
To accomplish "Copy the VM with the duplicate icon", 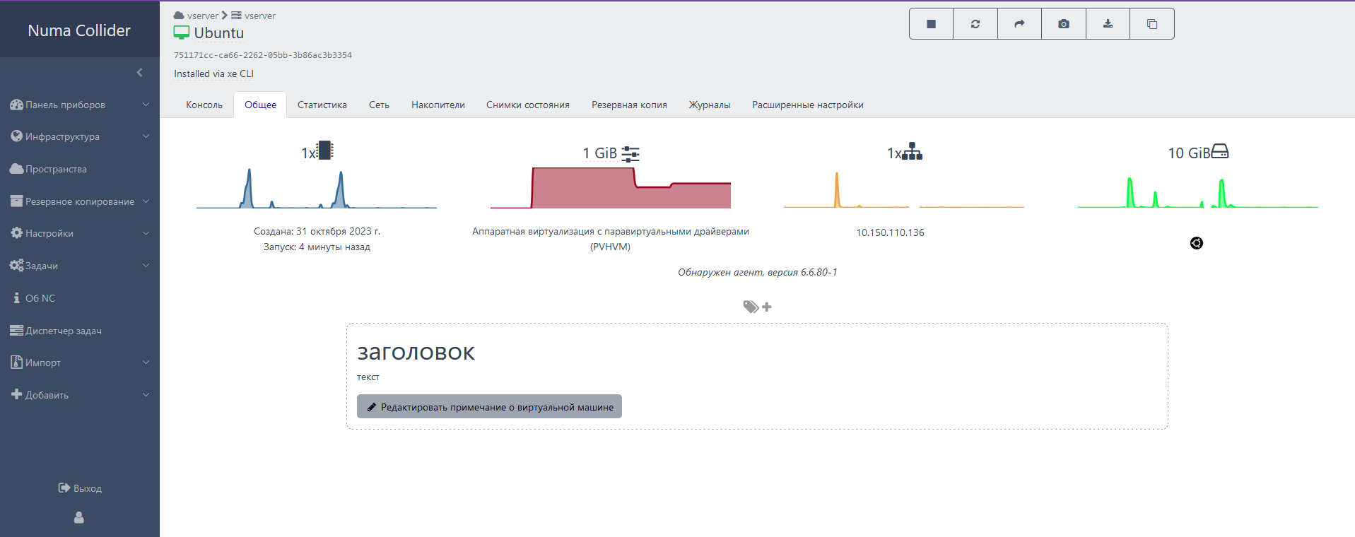I will click(x=1152, y=24).
